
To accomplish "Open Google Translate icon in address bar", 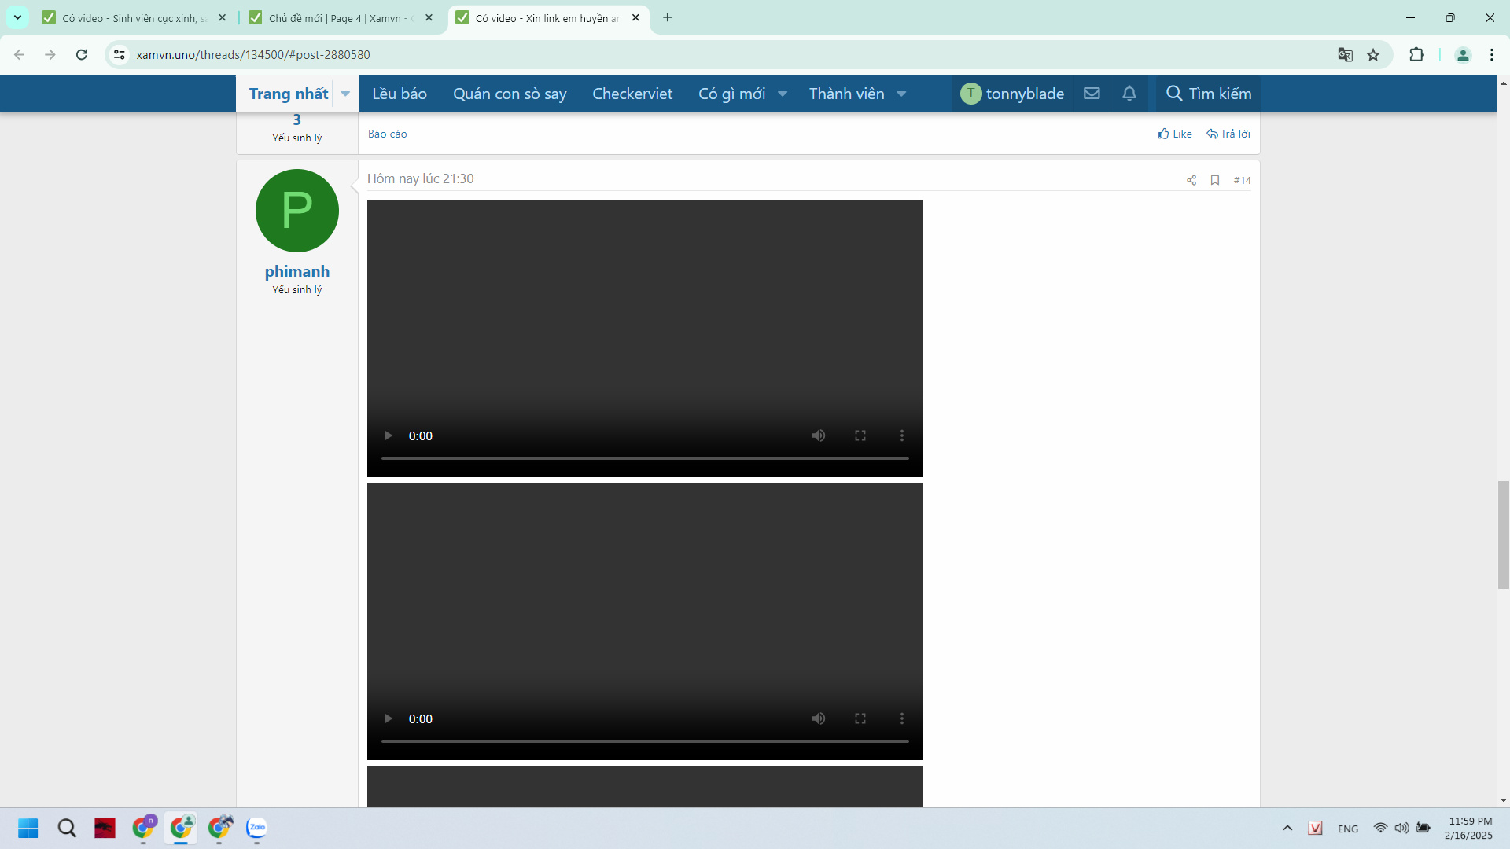I will (x=1346, y=54).
